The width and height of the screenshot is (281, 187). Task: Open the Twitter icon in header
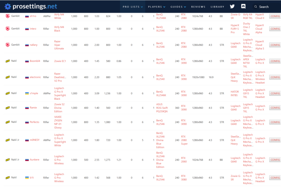[x=232, y=7]
